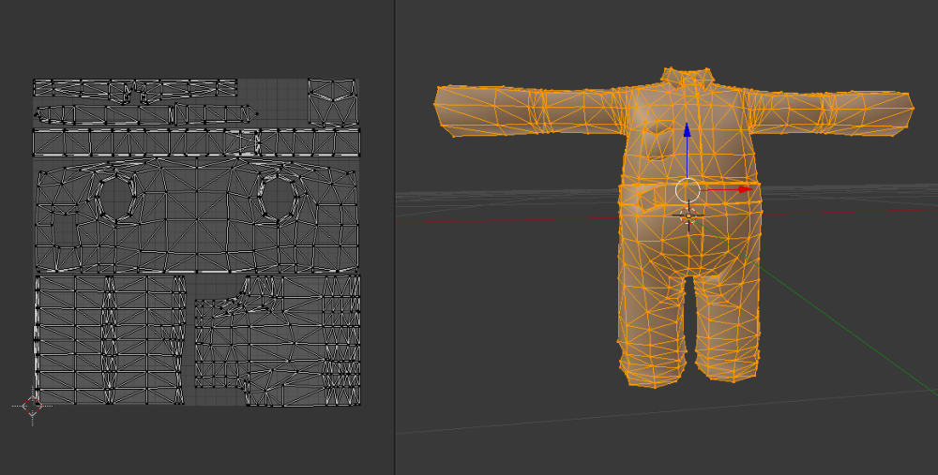Select the left circular armhole UV loop
Viewport: 938px width, 475px height.
116,198
